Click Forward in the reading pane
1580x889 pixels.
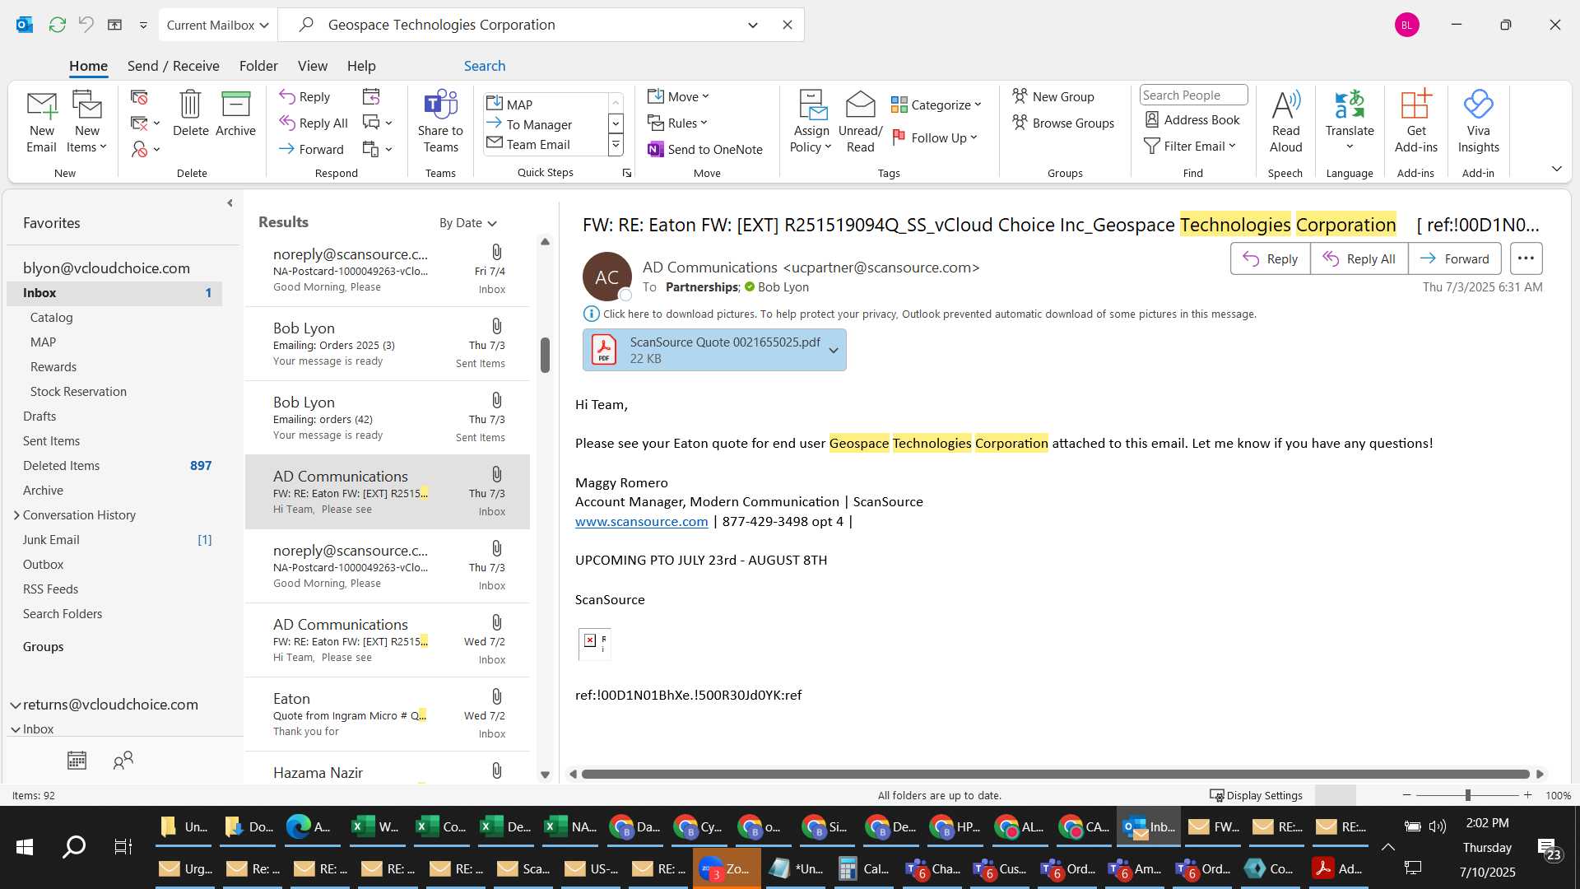1454,258
